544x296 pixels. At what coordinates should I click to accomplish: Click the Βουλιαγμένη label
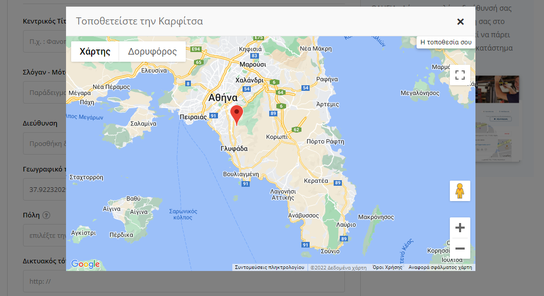click(x=241, y=174)
